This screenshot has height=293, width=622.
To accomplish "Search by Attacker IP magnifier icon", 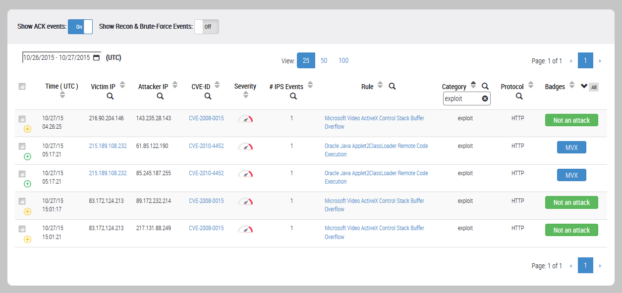I will [160, 96].
